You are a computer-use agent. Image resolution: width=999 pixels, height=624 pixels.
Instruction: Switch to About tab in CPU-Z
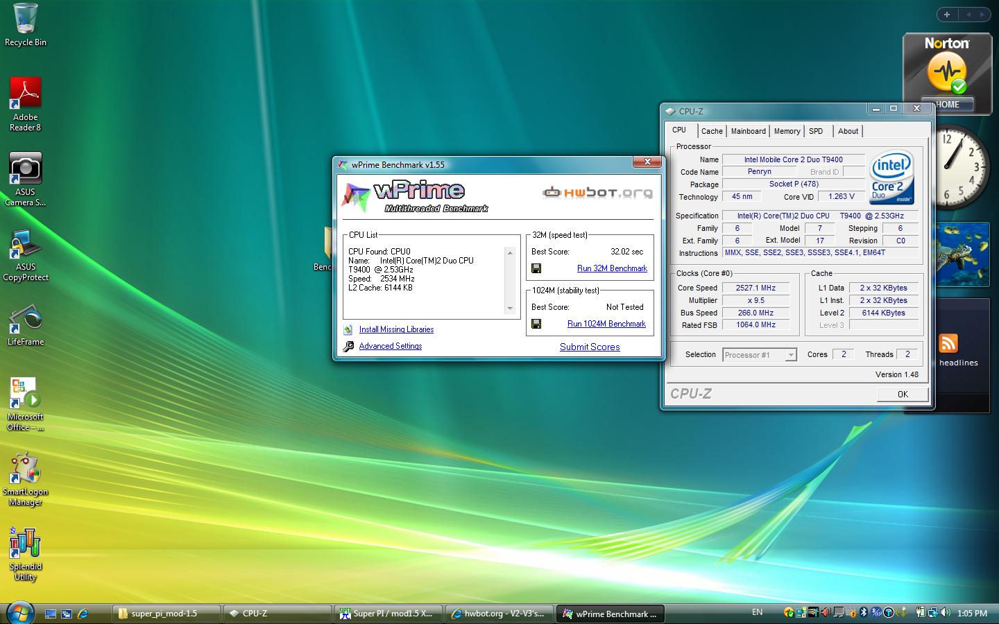(848, 131)
